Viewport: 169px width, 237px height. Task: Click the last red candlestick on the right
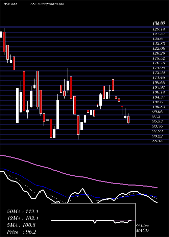128,120
